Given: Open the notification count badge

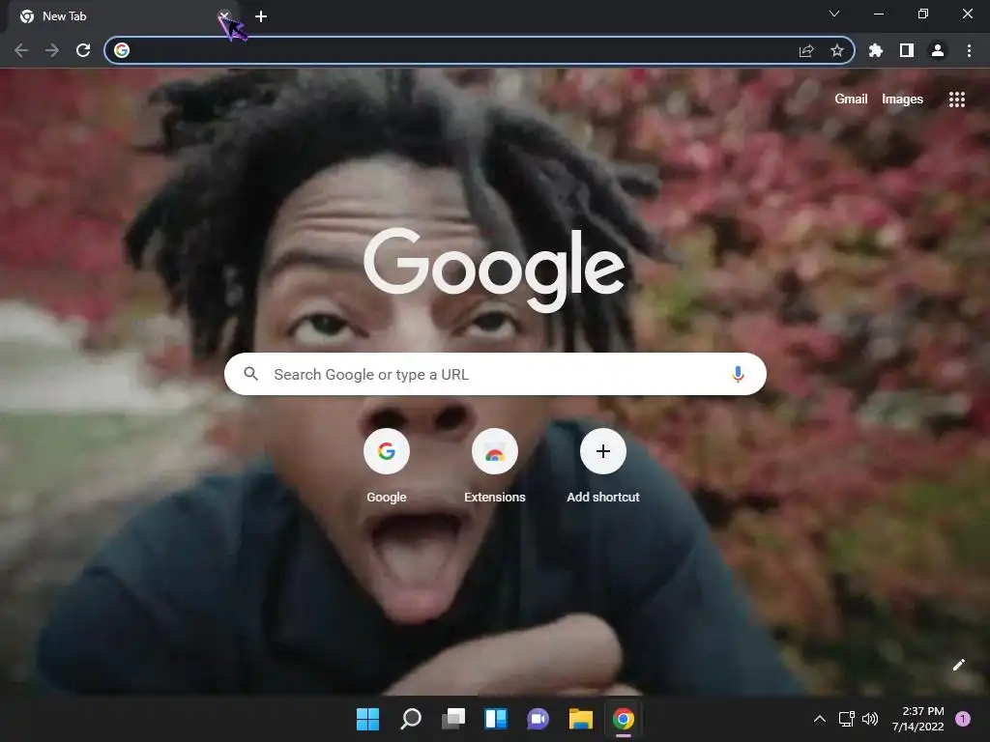Looking at the screenshot, I should (962, 719).
